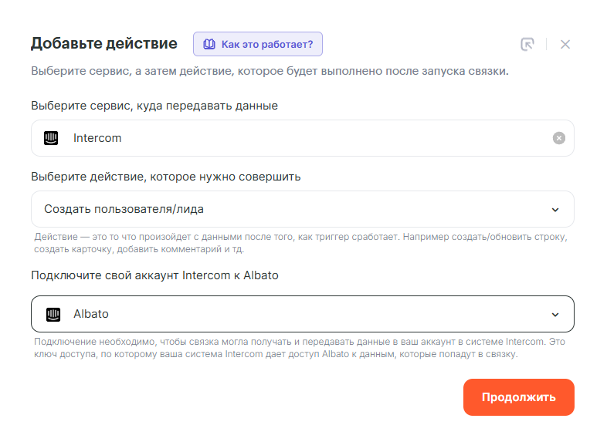The image size is (607, 442).
Task: Click the book icon beside 'Как это работает?'
Action: [x=209, y=44]
